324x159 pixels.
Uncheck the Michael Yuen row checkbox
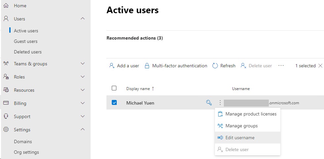tap(114, 103)
